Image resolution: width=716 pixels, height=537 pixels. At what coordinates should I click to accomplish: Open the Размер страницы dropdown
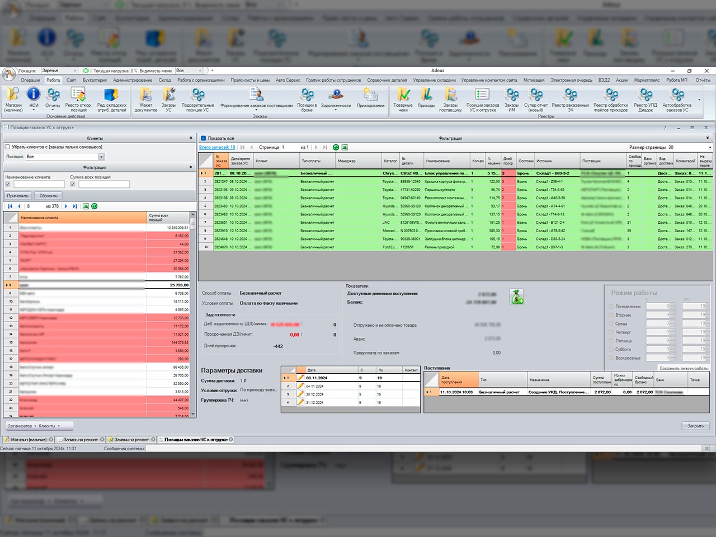coord(690,147)
